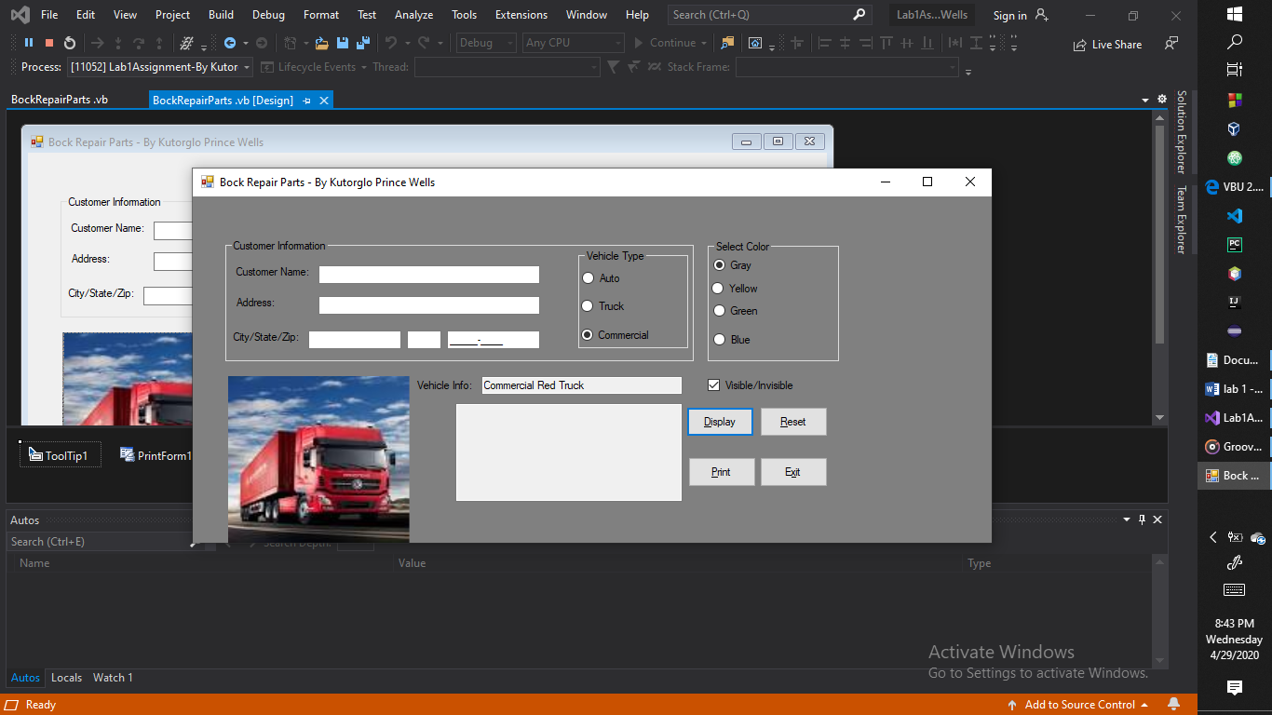Open the Send Feedback icon

(1171, 43)
